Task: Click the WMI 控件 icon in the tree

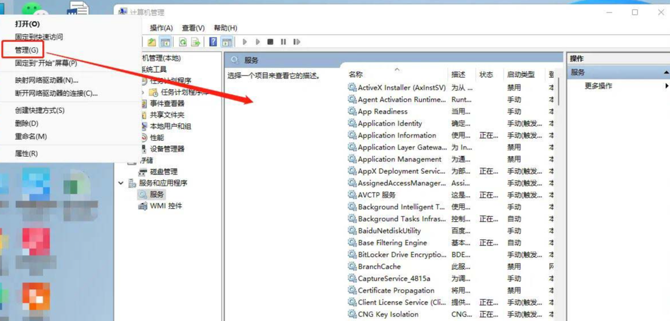Action: tap(142, 206)
